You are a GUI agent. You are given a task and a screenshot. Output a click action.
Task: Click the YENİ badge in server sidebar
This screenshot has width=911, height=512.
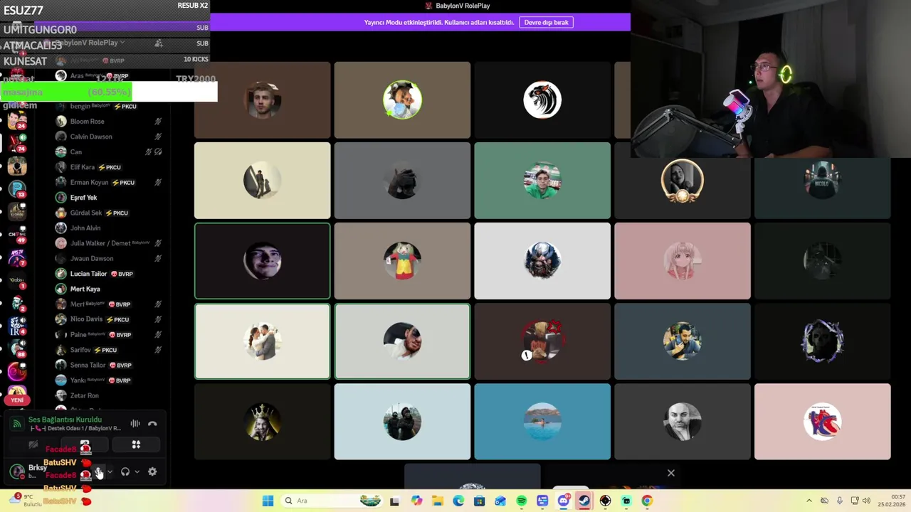[17, 400]
